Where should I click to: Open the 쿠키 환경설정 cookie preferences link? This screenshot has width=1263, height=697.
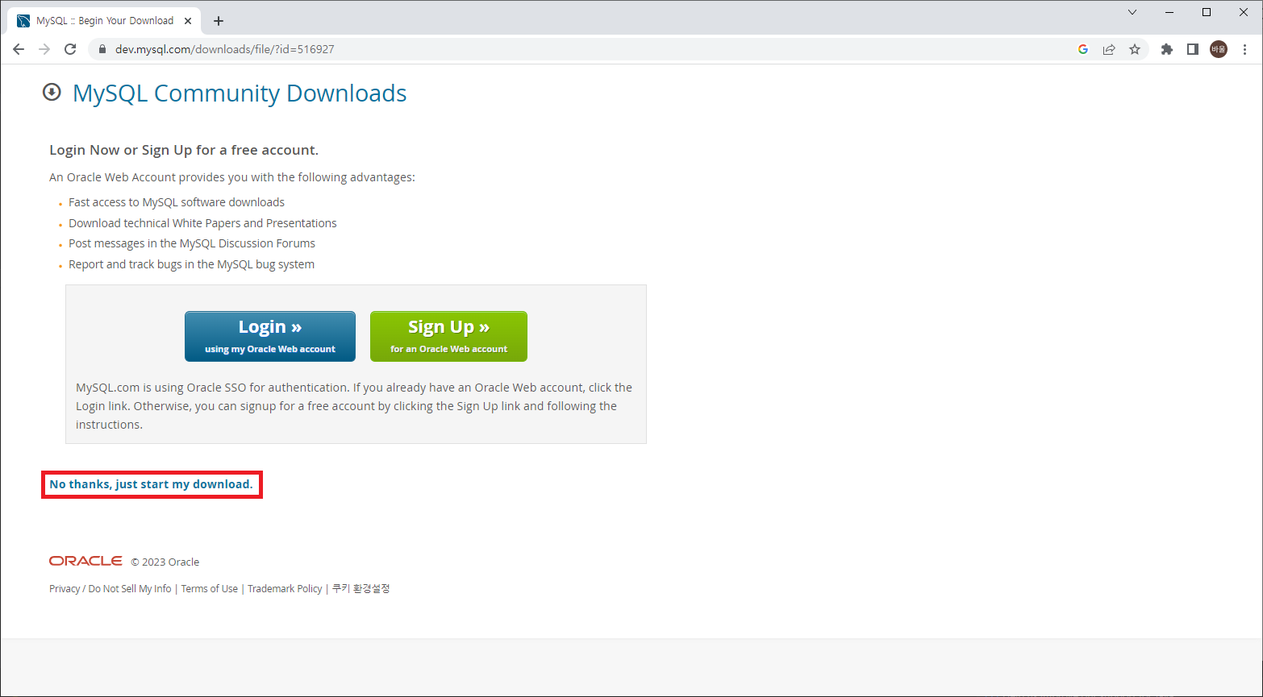coord(361,589)
